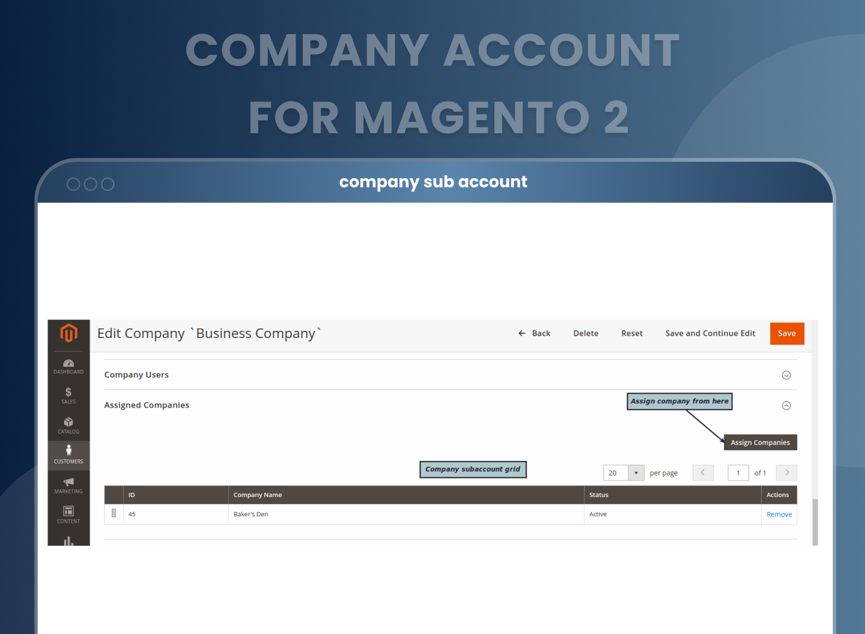Click the vertical scrollbar on the right
Viewport: 865px width, 634px height.
click(815, 521)
